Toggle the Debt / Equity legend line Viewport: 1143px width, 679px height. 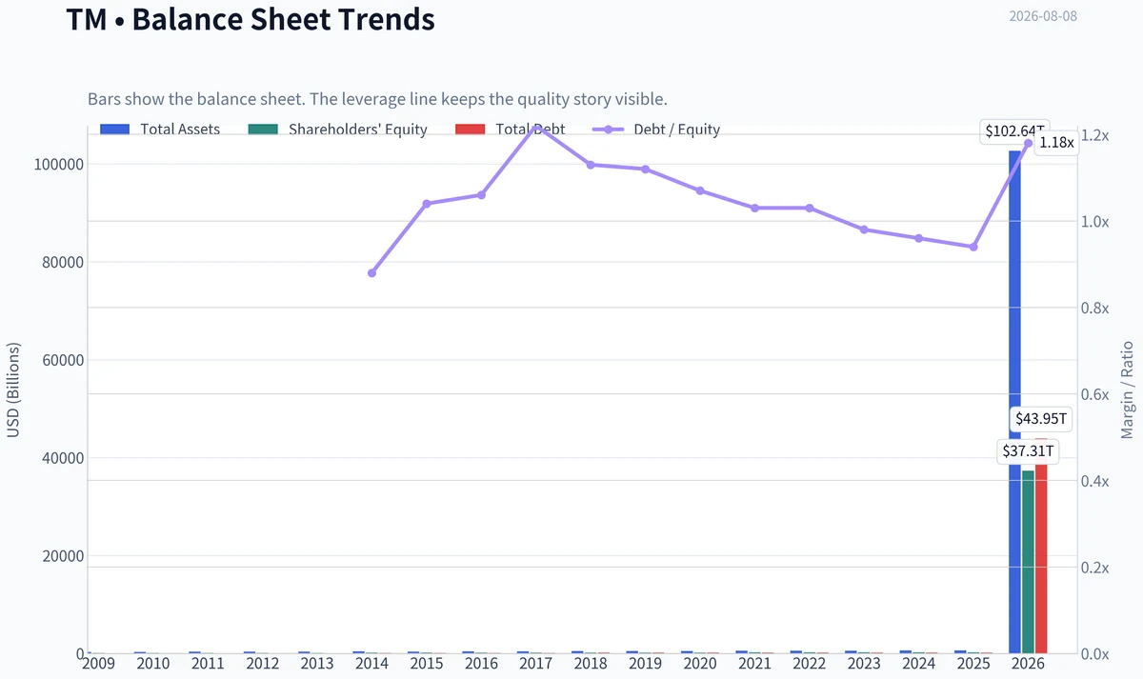[656, 130]
